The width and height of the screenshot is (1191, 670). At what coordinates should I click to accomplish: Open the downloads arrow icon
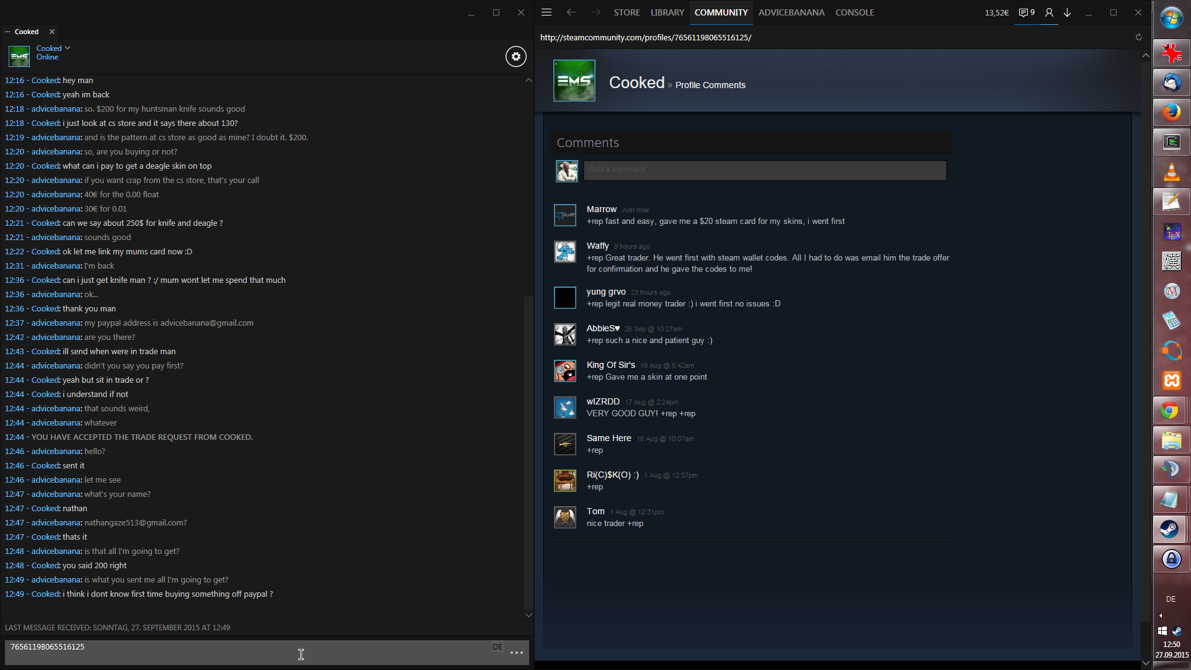(1068, 12)
